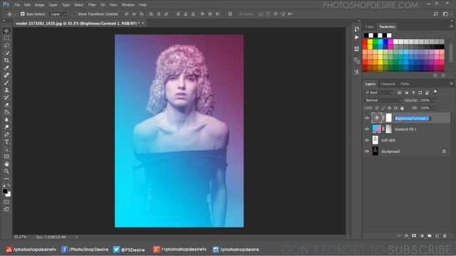The image size is (456, 256).
Task: Click the foreground color black swatch
Action: (5, 191)
